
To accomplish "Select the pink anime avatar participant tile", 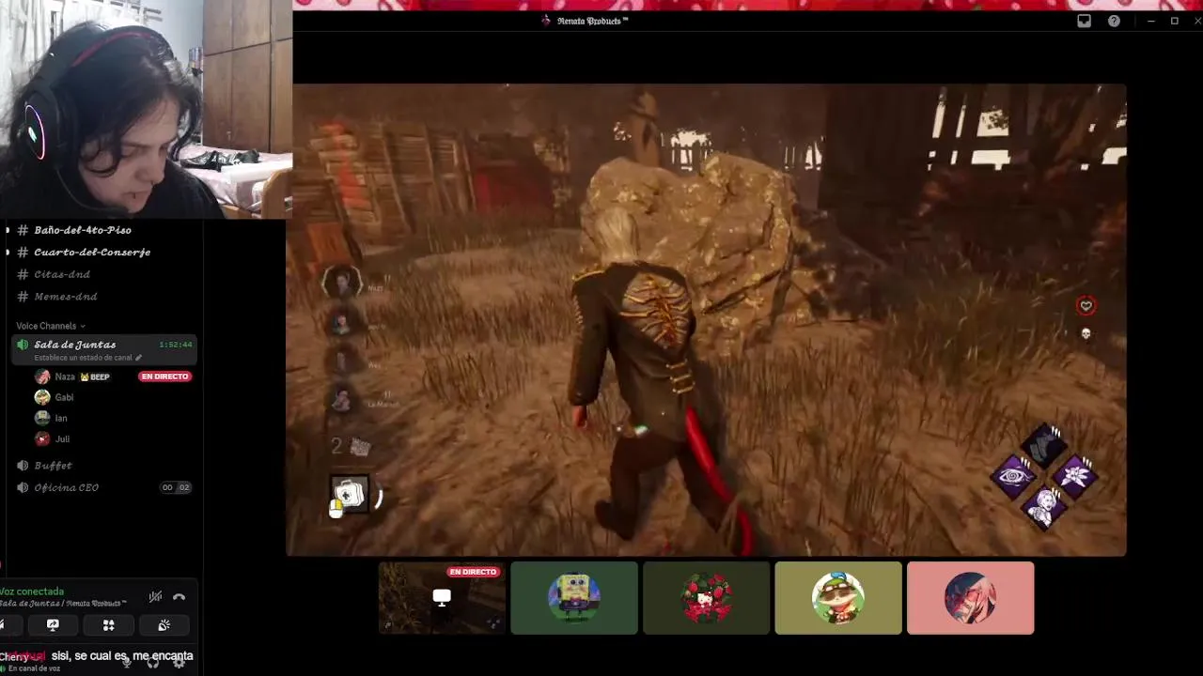I will point(971,598).
